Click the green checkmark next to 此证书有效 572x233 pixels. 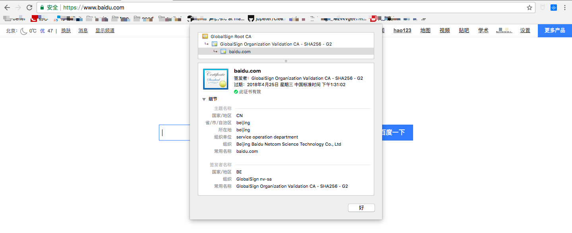[x=236, y=92]
